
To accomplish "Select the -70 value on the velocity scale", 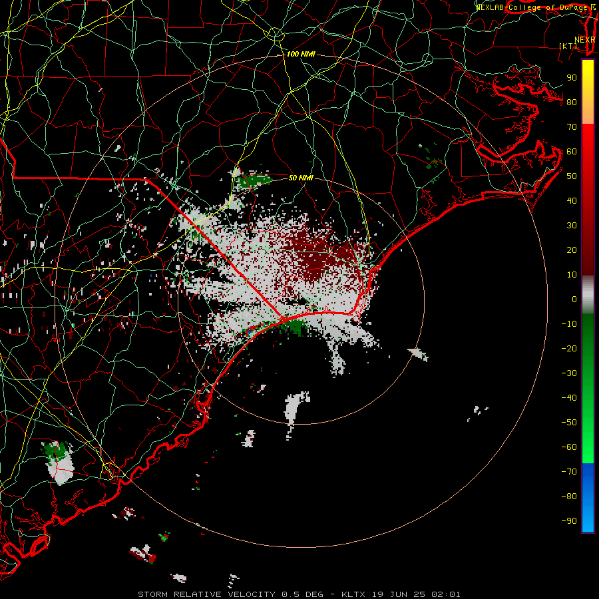I will (569, 472).
